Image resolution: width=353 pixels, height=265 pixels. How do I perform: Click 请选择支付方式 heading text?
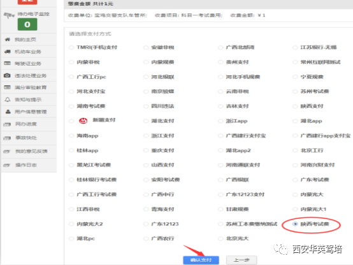tap(90, 34)
